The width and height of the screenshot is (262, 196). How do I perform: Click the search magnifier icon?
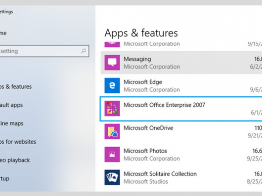tap(84, 51)
